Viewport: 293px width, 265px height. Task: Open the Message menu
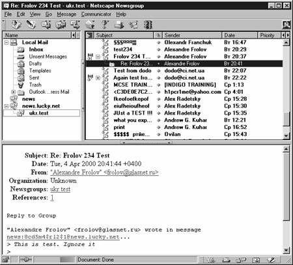pos(66,14)
